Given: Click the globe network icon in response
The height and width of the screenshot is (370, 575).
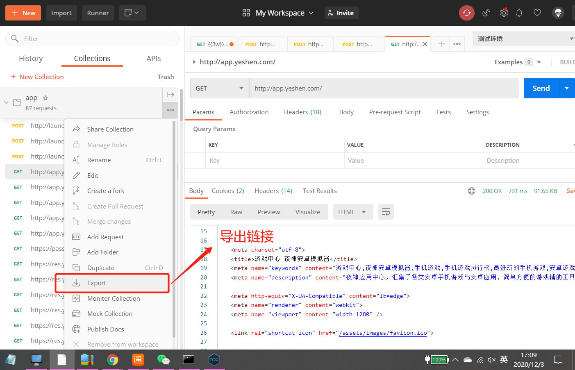Looking at the screenshot, I should tap(472, 191).
